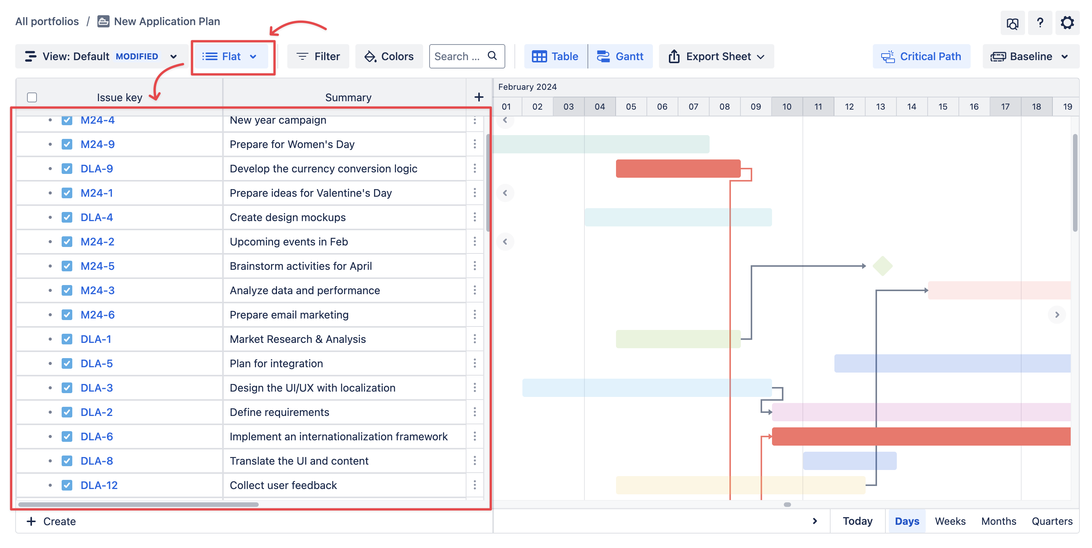The image size is (1092, 548).
Task: Open the feedback search icon at top right
Action: (x=1012, y=23)
